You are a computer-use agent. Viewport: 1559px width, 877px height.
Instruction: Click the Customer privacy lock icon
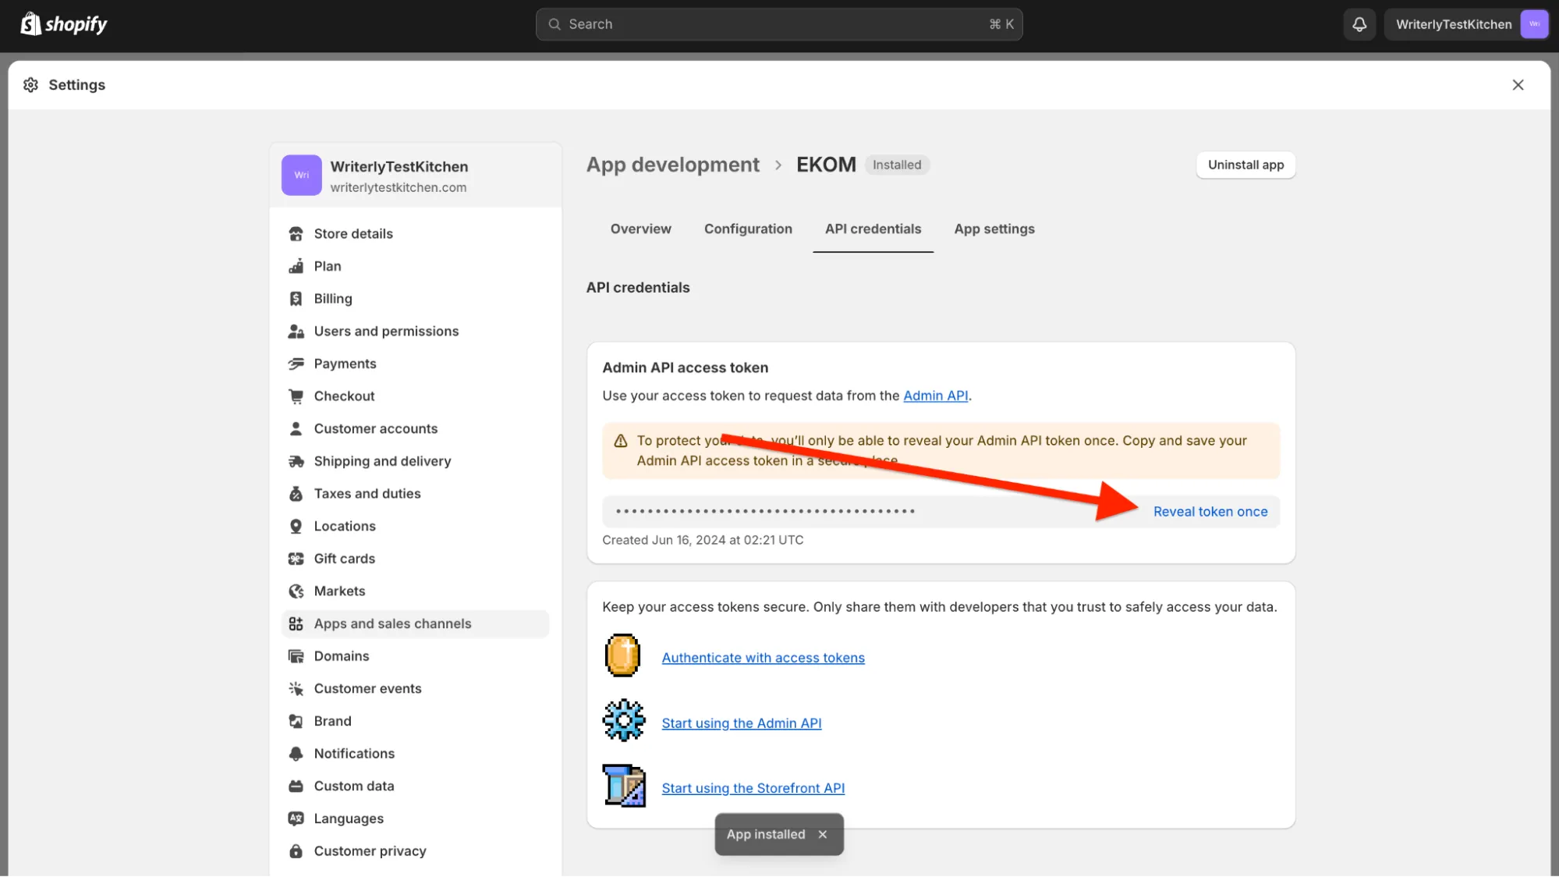click(296, 852)
